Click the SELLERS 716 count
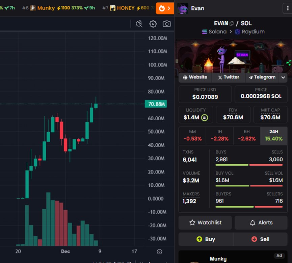Image resolution: width=292 pixels, height=263 pixels. point(279,201)
